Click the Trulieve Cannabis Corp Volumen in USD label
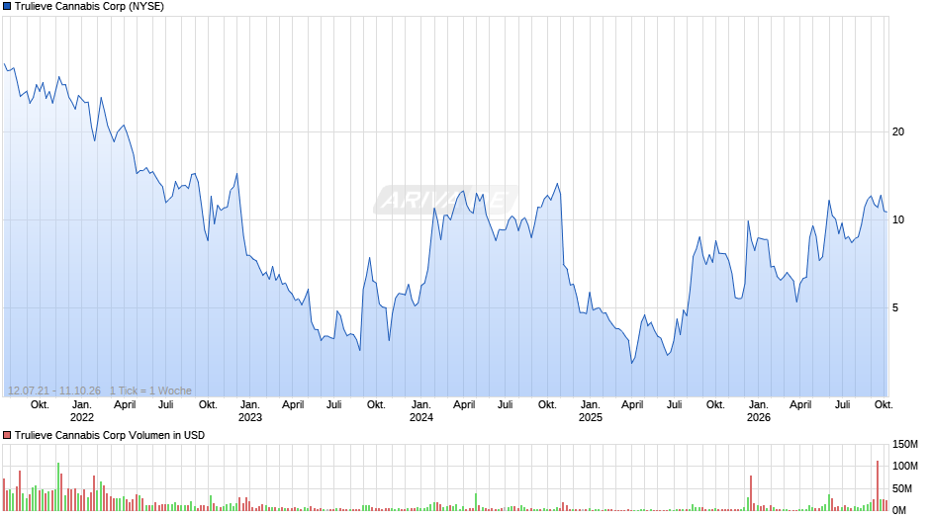This screenshot has height=520, width=930. (x=110, y=435)
